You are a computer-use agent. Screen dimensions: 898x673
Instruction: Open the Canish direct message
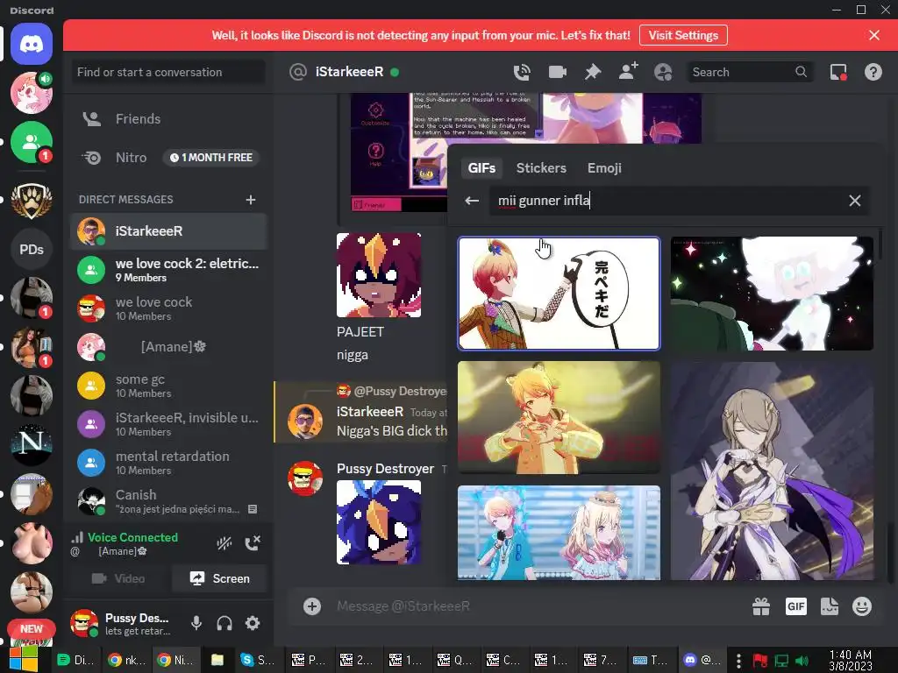point(168,500)
